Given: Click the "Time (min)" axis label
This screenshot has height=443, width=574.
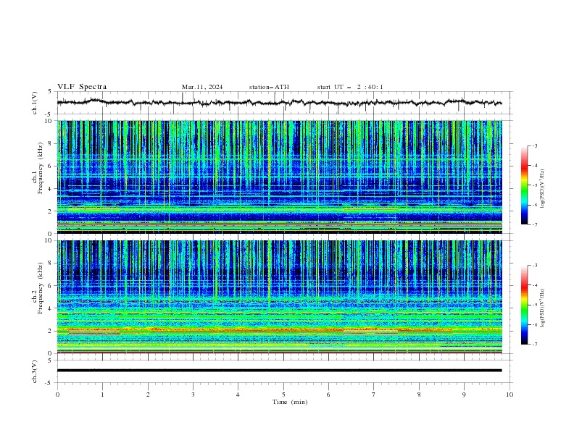Looking at the screenshot, I should pos(290,402).
